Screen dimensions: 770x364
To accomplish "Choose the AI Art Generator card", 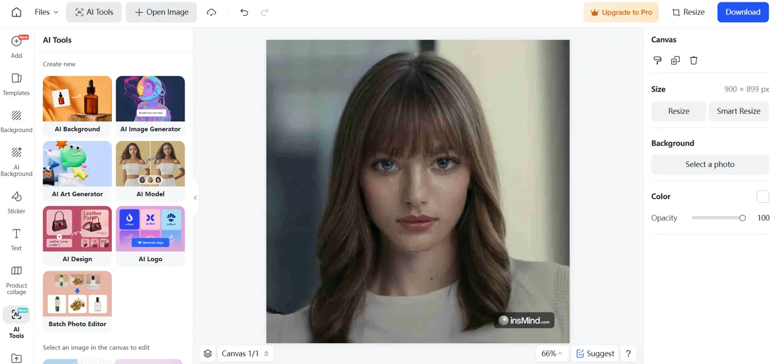I will click(77, 171).
